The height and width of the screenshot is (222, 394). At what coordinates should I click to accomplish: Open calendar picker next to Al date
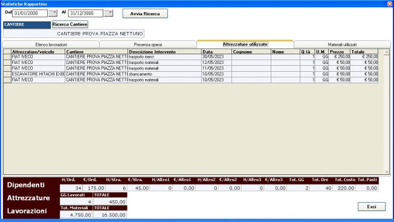(109, 13)
